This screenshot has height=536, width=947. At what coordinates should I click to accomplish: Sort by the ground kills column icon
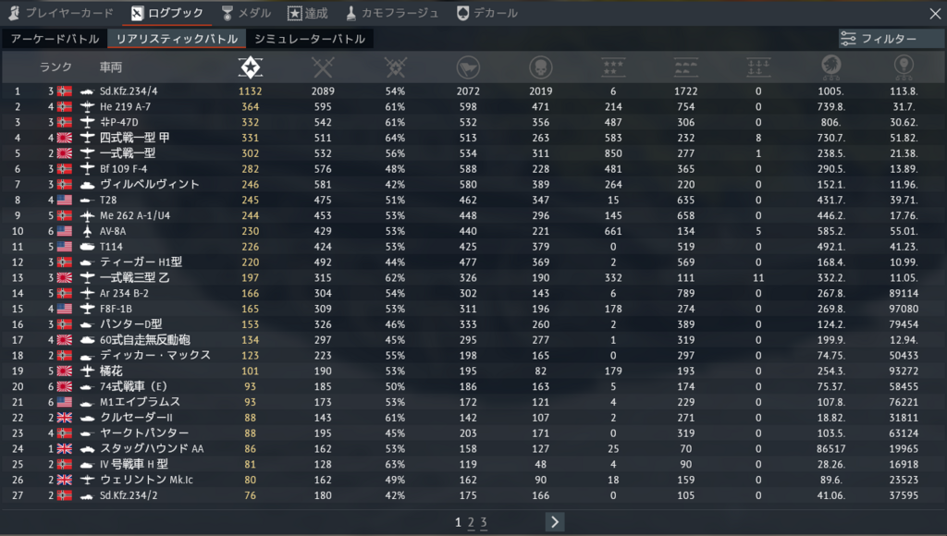[685, 67]
